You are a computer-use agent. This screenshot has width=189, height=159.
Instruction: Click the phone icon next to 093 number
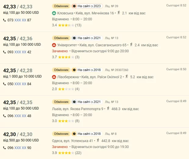pos(4,52)
